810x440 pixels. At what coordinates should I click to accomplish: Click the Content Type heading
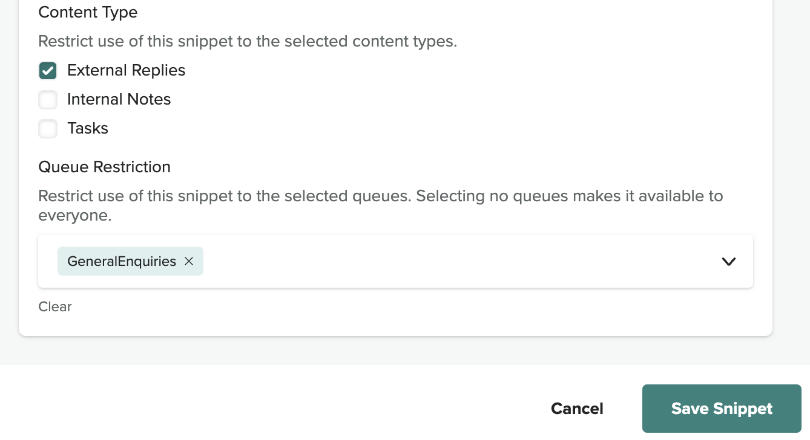click(88, 13)
